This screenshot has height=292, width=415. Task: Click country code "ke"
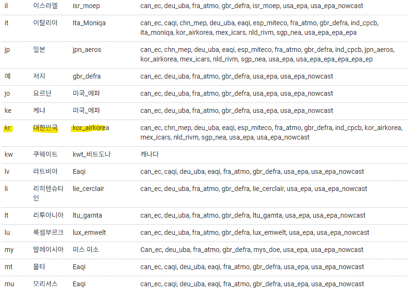[8, 111]
